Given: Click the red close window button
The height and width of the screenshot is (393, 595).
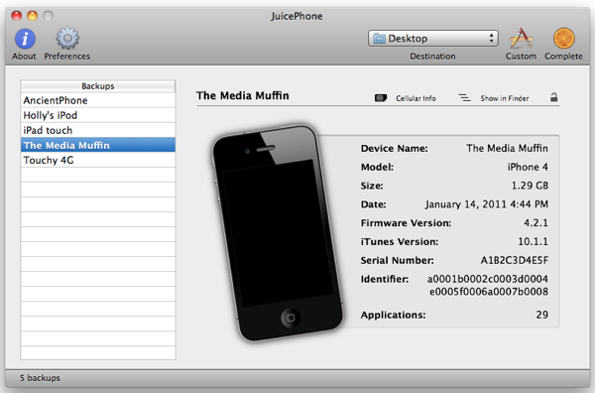Looking at the screenshot, I should pyautogui.click(x=16, y=16).
